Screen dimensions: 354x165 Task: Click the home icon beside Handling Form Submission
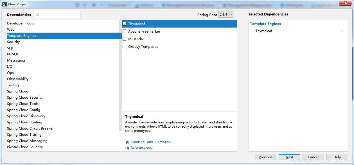(127, 142)
